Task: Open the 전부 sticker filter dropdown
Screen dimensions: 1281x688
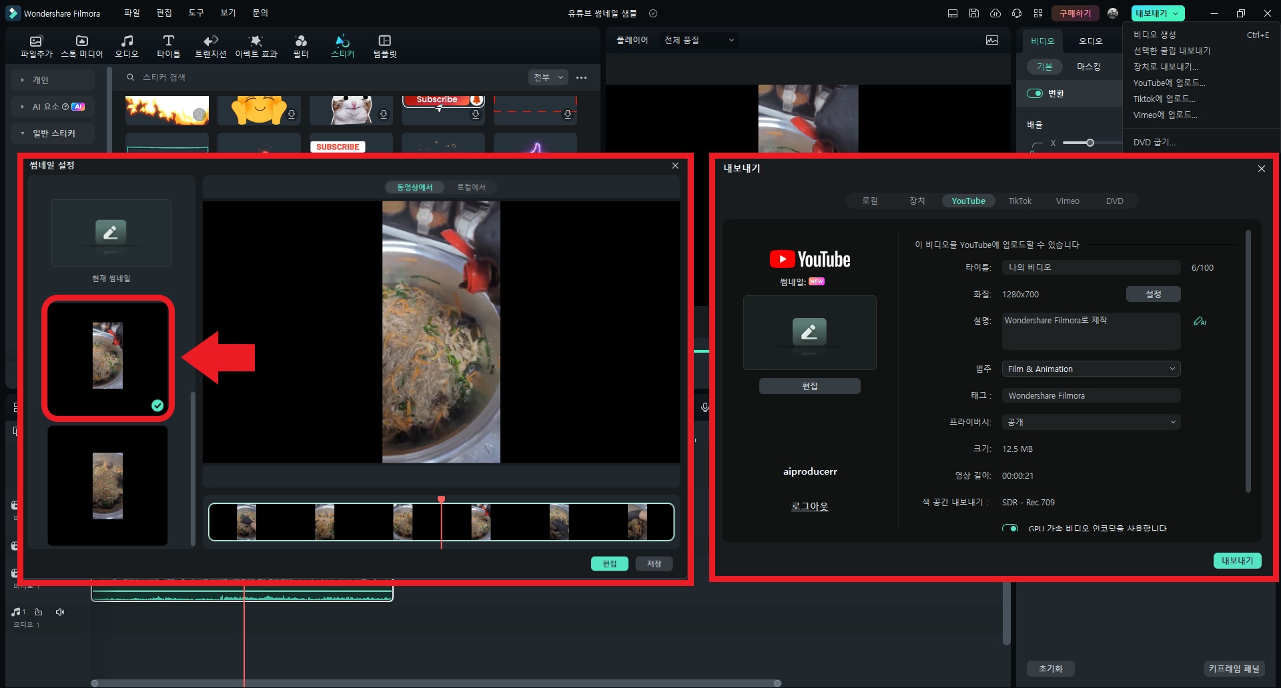Action: [548, 77]
